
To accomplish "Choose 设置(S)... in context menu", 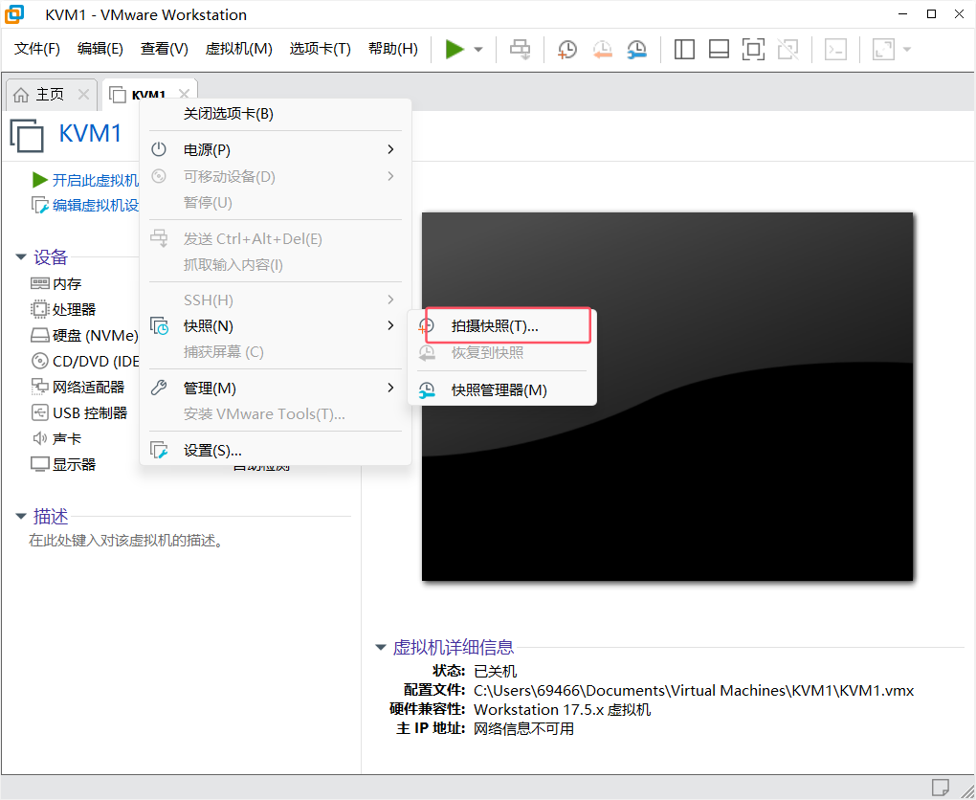I will pyautogui.click(x=276, y=451).
